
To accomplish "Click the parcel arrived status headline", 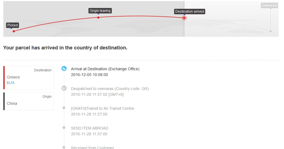I will (x=65, y=48).
